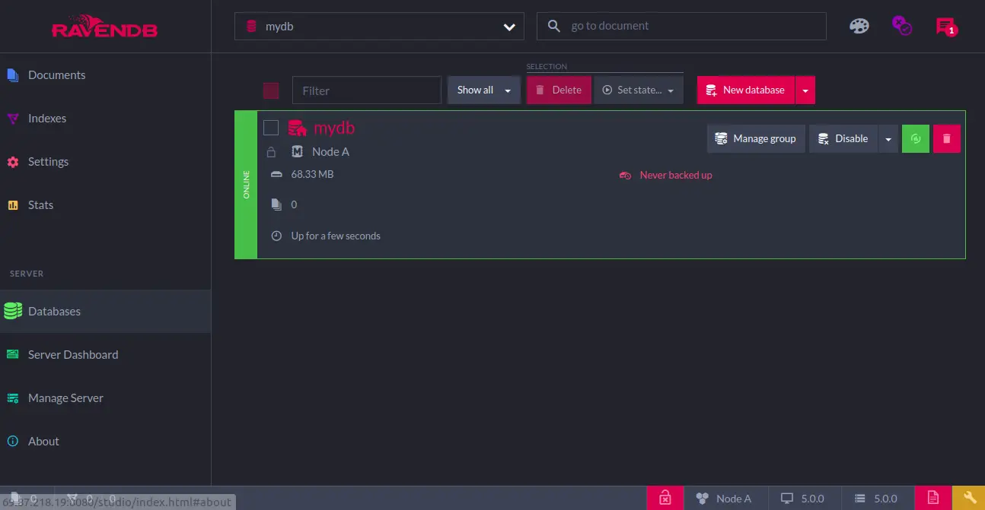Open the Indexes section icon
The width and height of the screenshot is (985, 510).
[x=12, y=119]
